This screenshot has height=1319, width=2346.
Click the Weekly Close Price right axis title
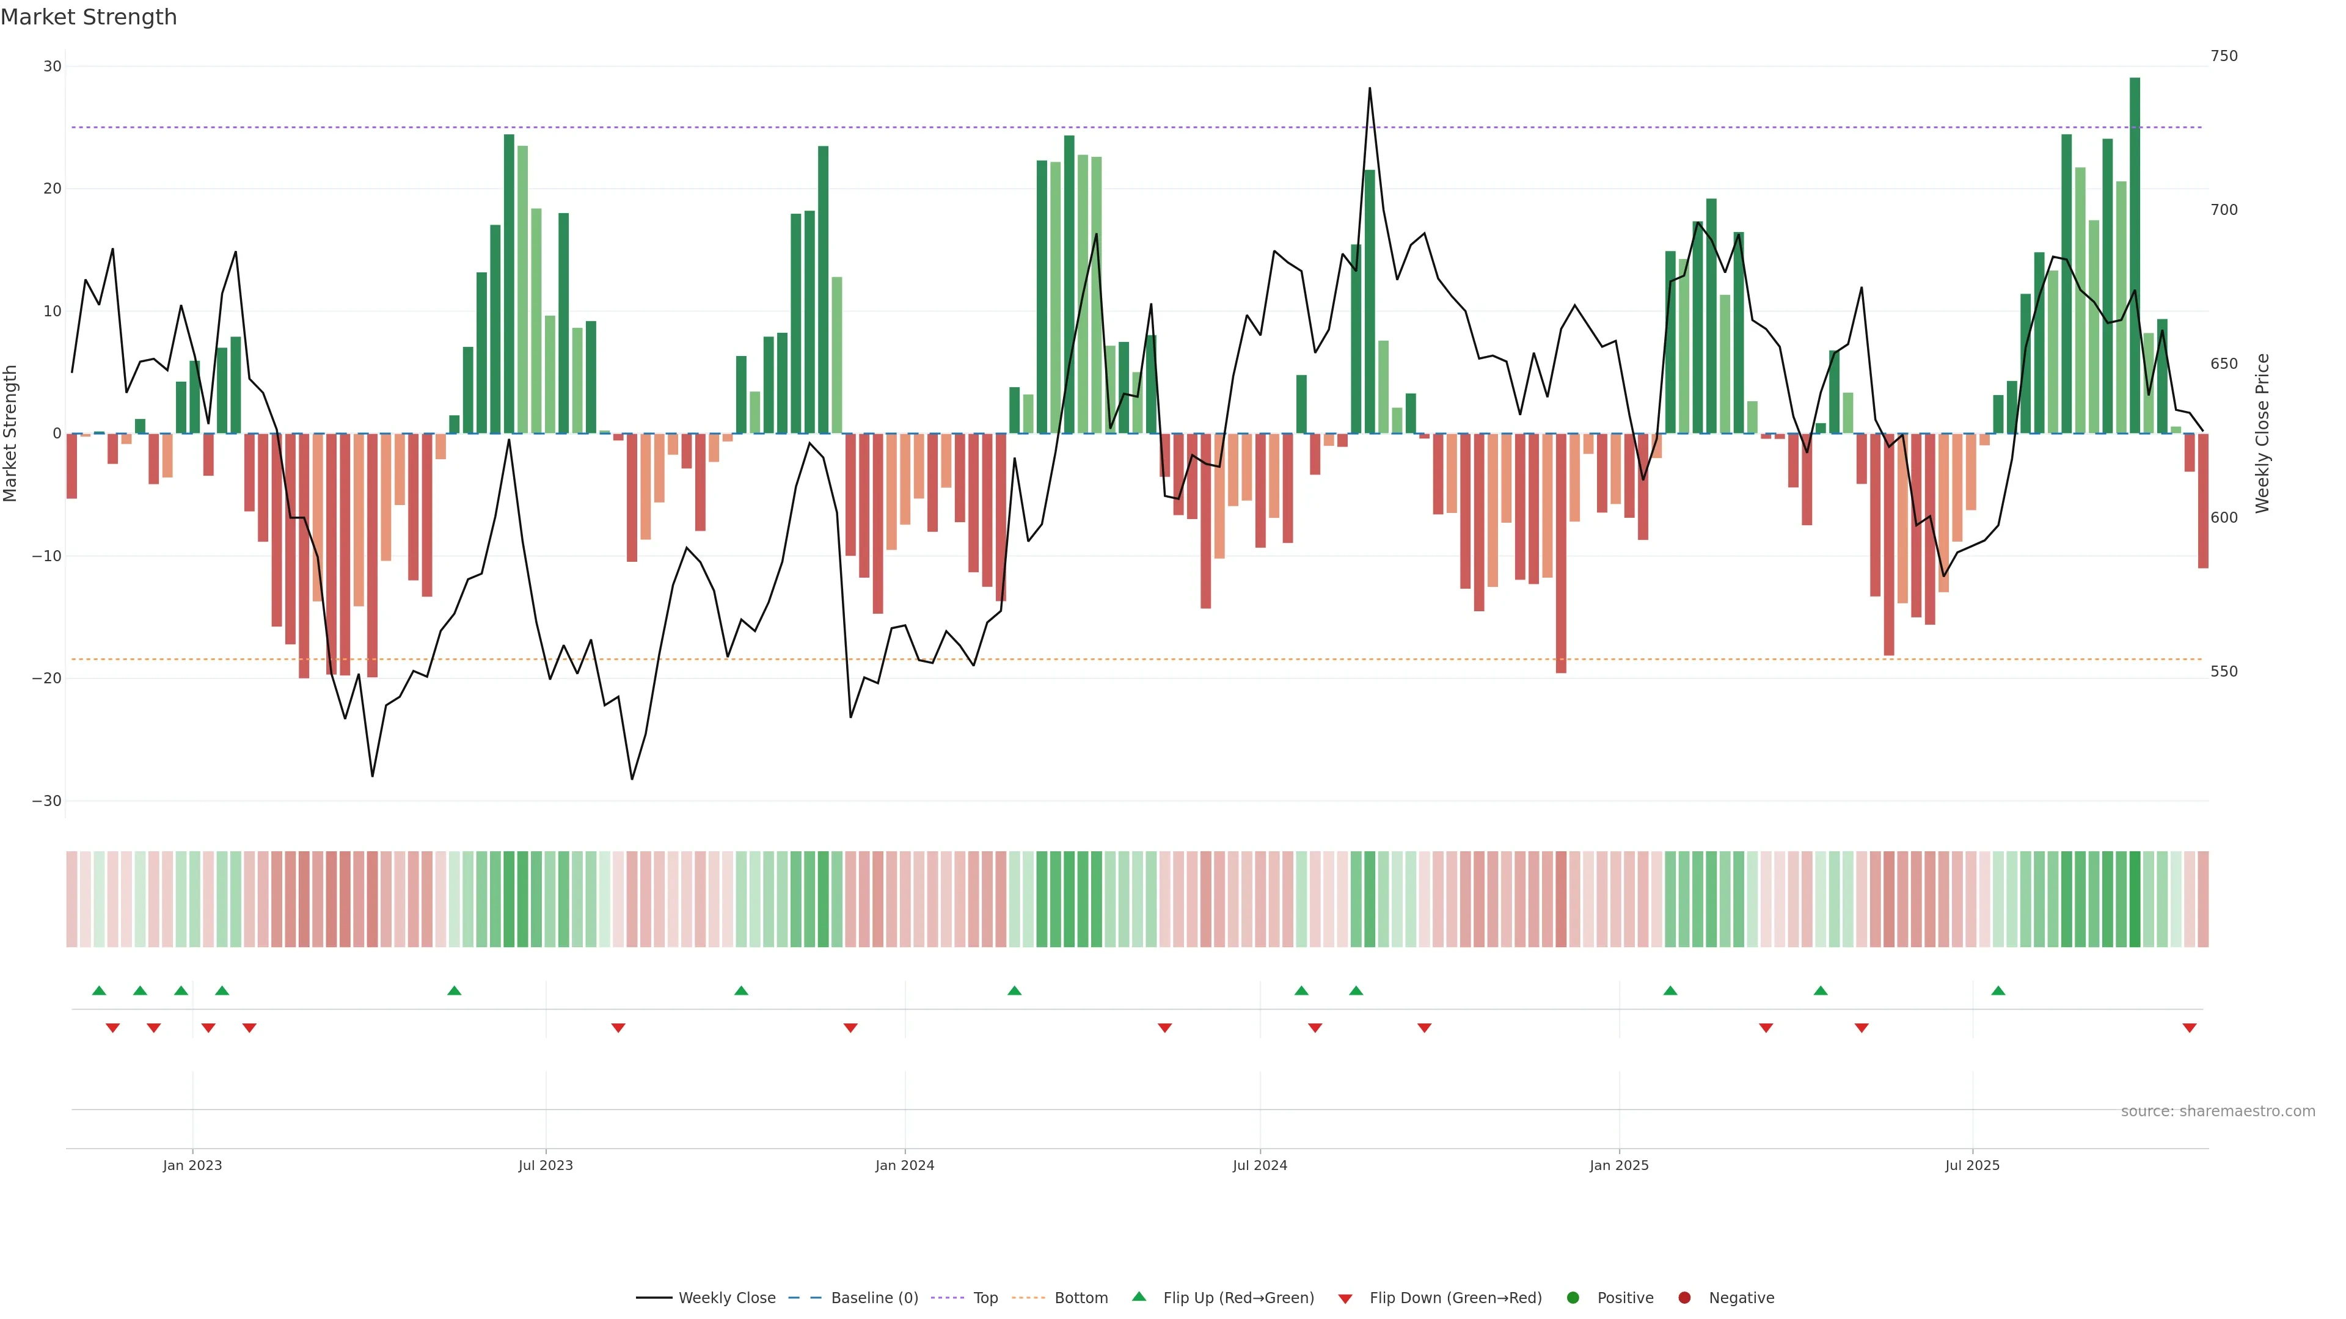[x=2262, y=434]
